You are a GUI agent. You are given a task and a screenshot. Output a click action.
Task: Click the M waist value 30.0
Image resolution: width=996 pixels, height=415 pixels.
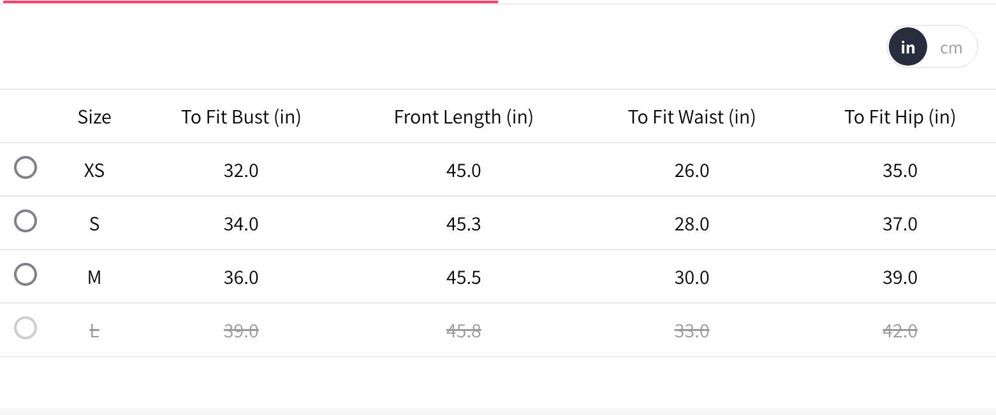click(692, 278)
